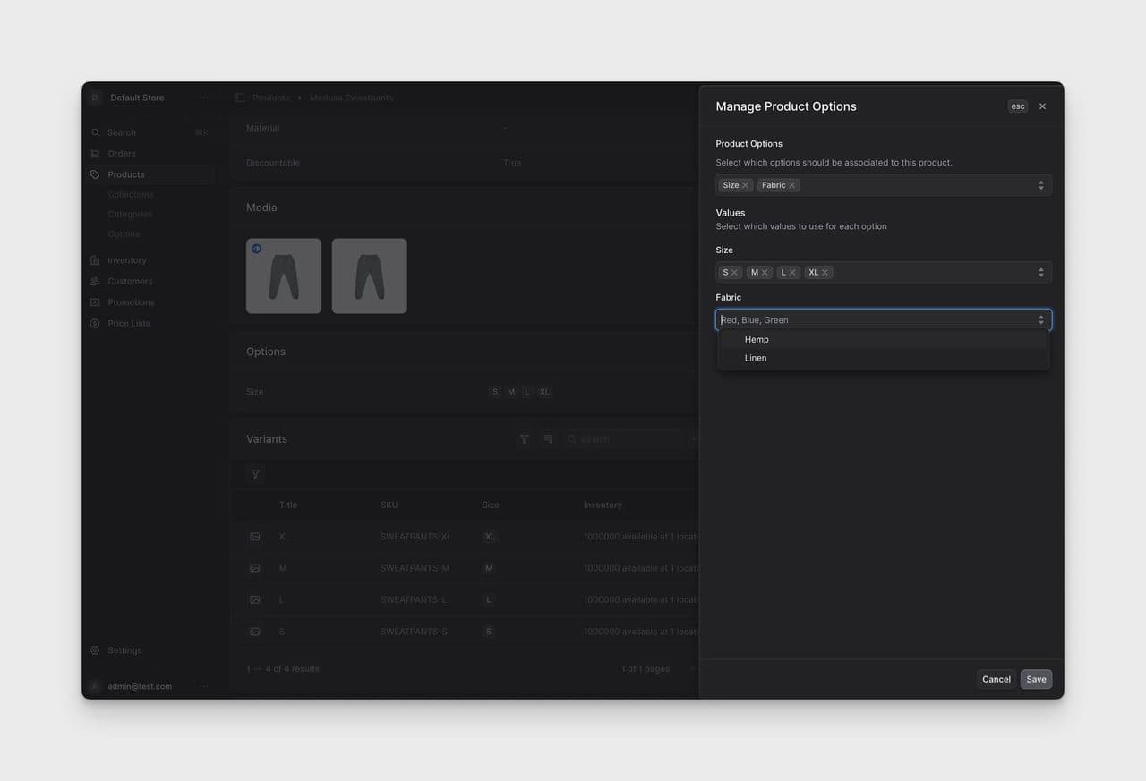Image resolution: width=1146 pixels, height=781 pixels.
Task: Toggle the Fabric combo box arrows
Action: pos(1041,320)
